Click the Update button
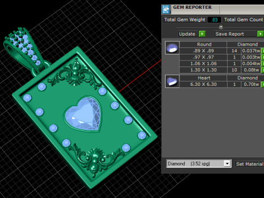264x198 pixels. (x=188, y=34)
